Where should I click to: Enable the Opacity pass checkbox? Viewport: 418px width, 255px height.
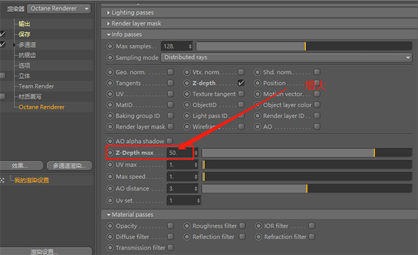pyautogui.click(x=171, y=226)
